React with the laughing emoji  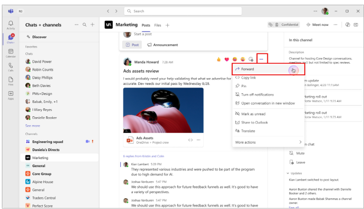pos(235,59)
